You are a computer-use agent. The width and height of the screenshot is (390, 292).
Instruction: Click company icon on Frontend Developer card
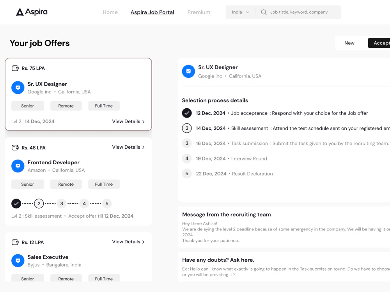click(x=18, y=166)
